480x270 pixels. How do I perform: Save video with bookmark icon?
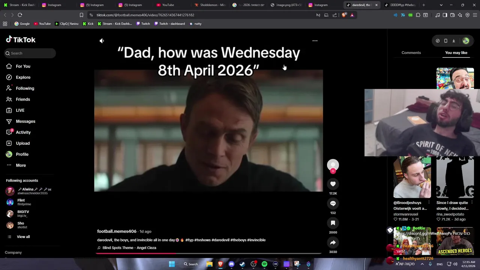[x=333, y=223]
